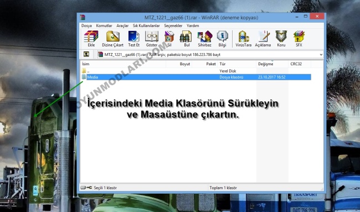This screenshot has height=212, width=360.
Task: Click the "Yerel Disk" type cell
Action: 228,71
